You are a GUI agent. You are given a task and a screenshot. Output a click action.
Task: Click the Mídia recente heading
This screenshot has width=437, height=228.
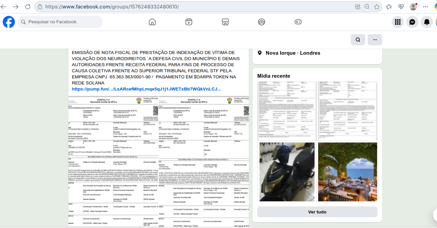coord(274,76)
